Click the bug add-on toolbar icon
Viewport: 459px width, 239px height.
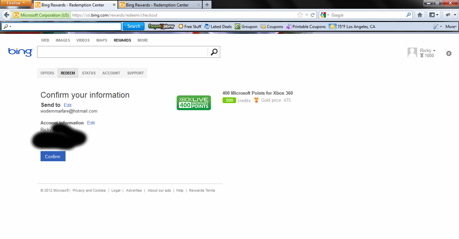tap(448, 15)
